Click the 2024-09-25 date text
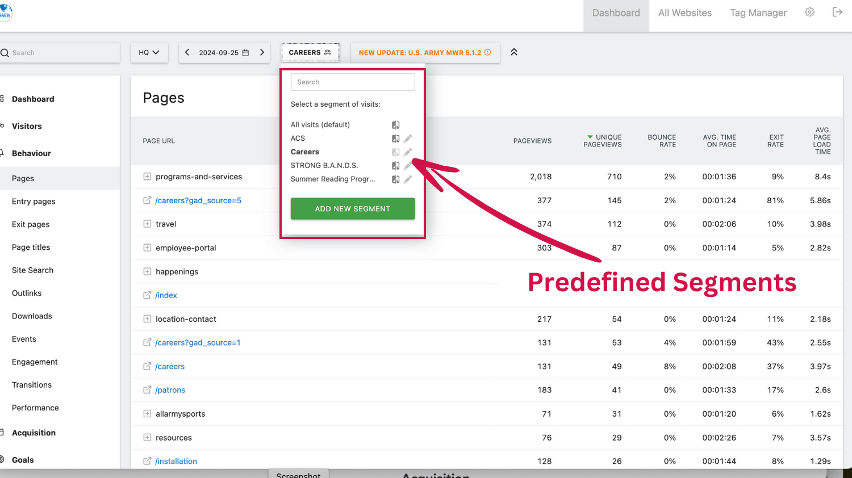 [x=219, y=53]
